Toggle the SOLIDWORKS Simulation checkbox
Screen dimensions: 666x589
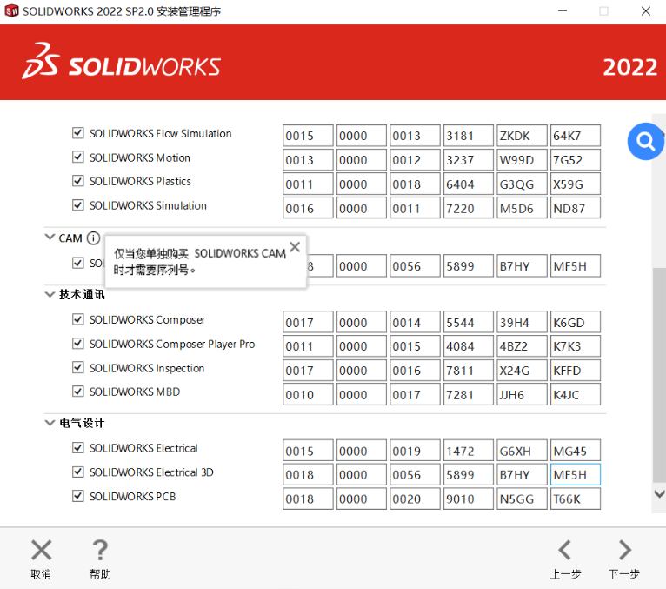click(77, 205)
